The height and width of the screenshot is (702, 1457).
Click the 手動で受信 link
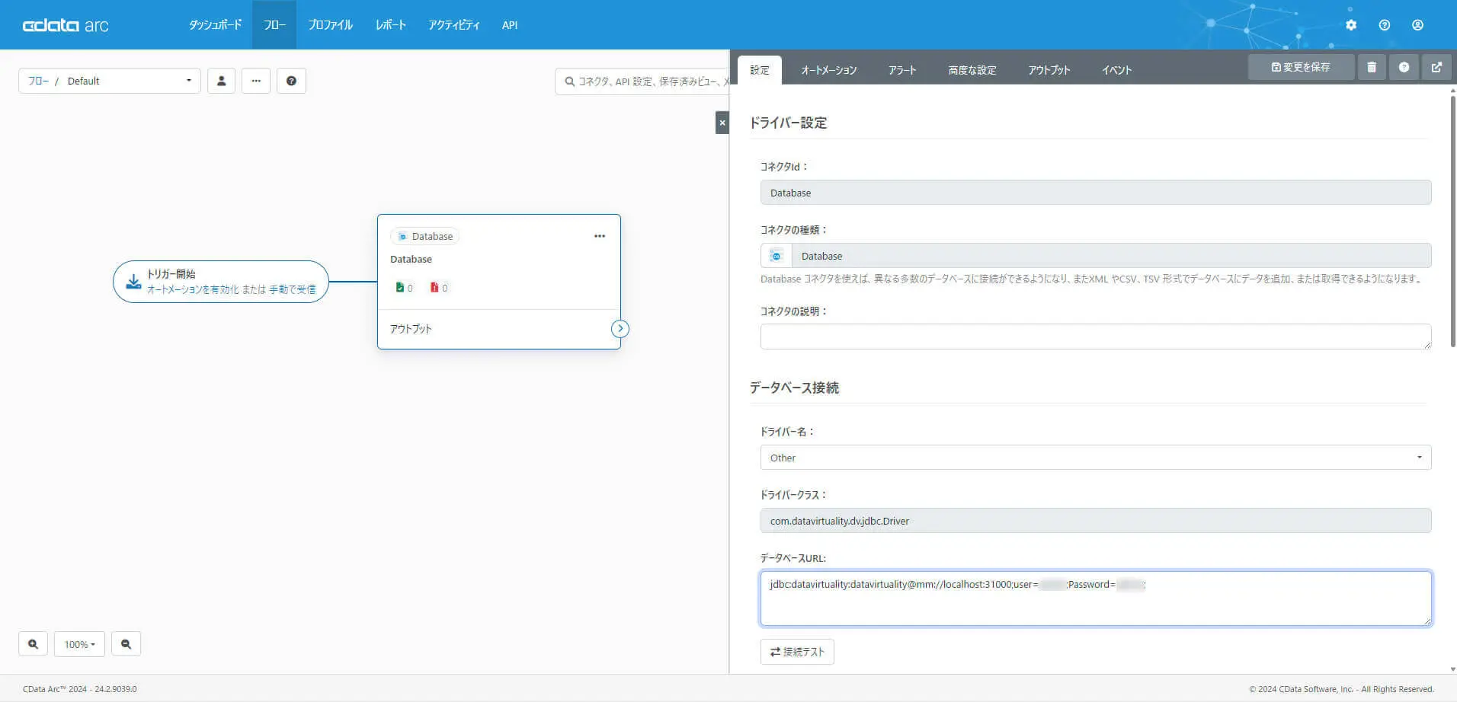click(293, 289)
